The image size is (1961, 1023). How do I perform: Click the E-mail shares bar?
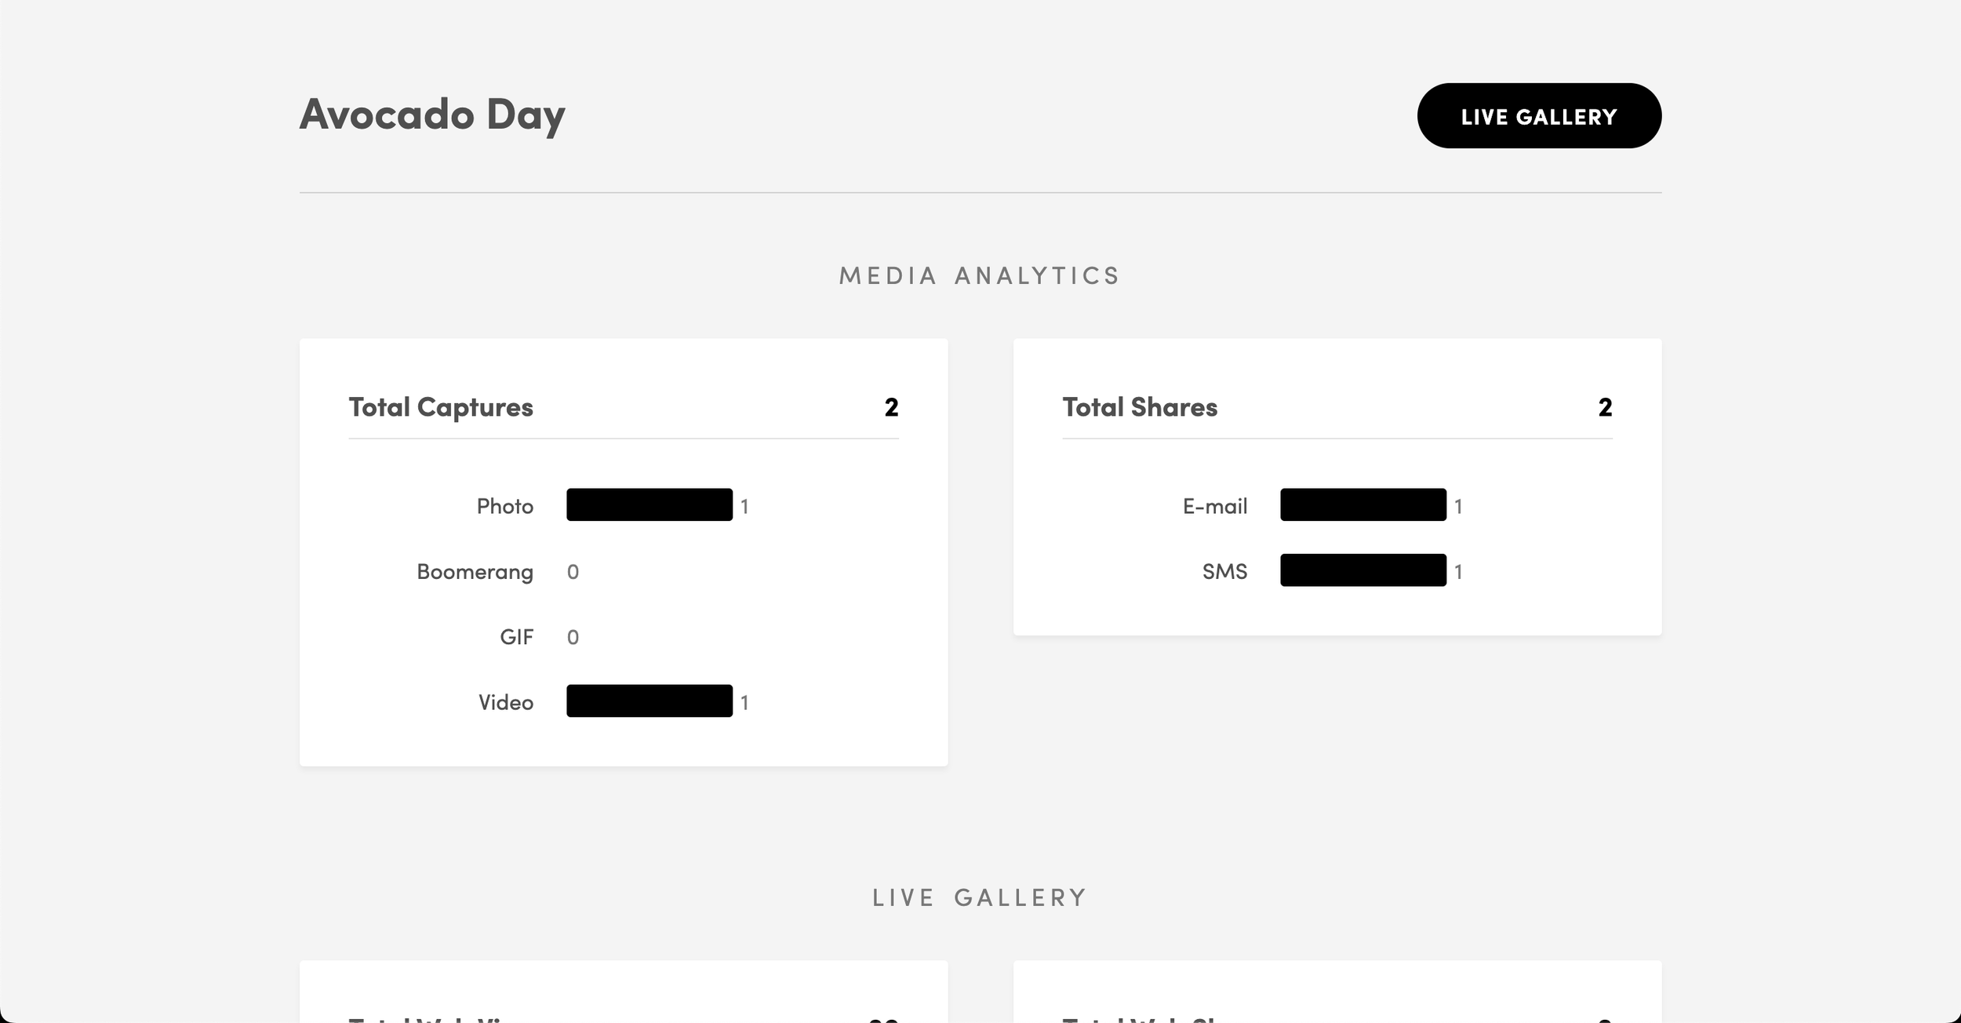coord(1363,505)
